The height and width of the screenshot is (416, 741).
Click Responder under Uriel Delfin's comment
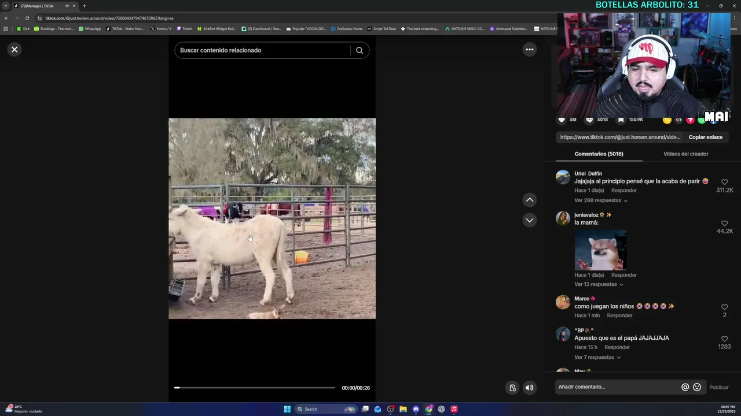click(x=623, y=190)
